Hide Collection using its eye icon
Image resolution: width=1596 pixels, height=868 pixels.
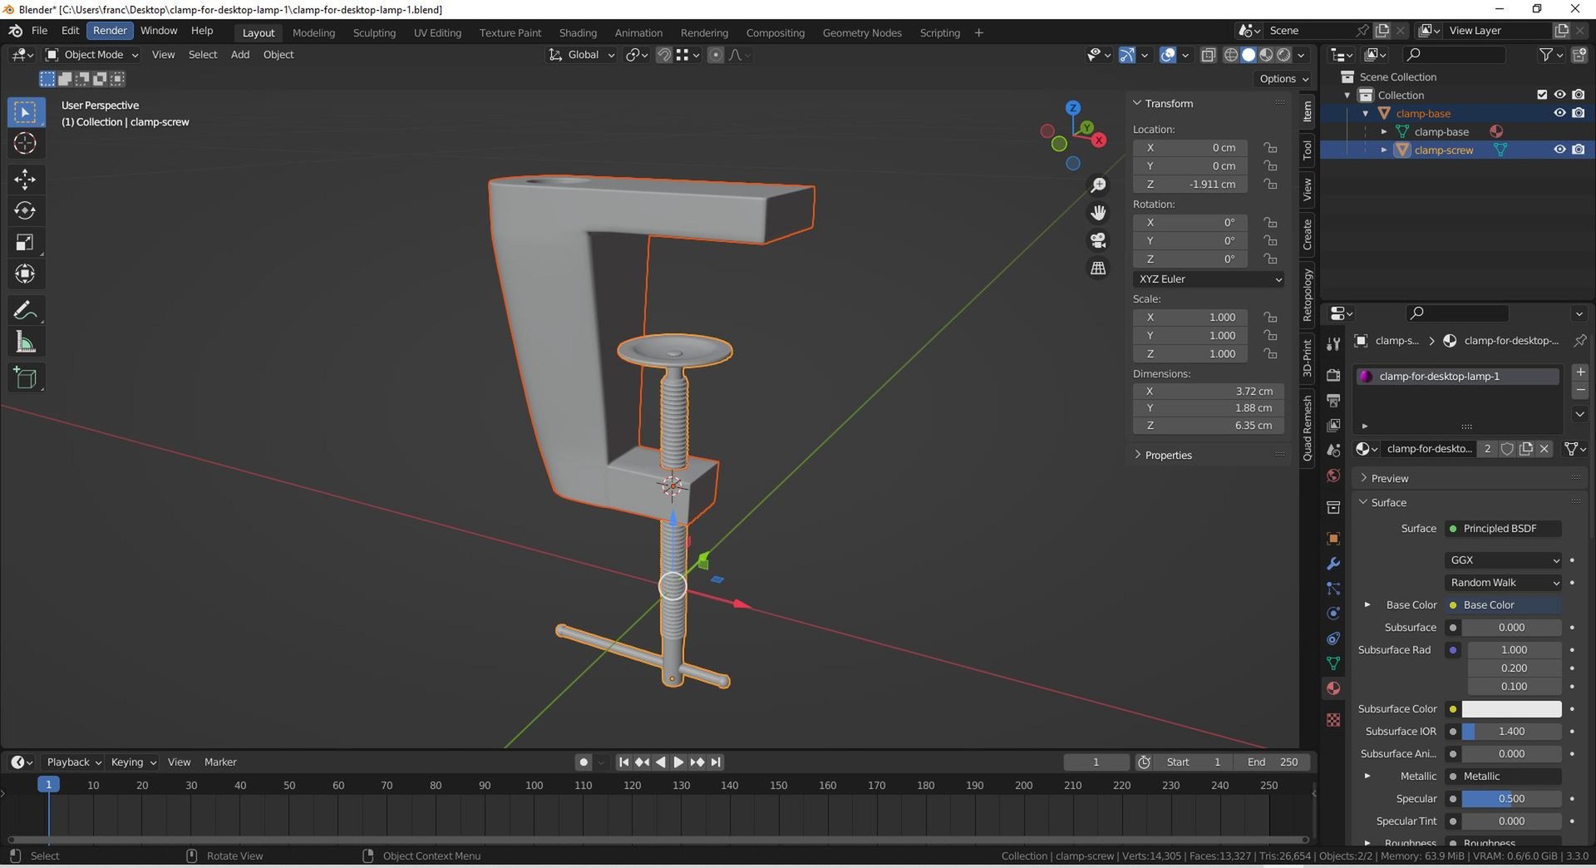coord(1559,95)
